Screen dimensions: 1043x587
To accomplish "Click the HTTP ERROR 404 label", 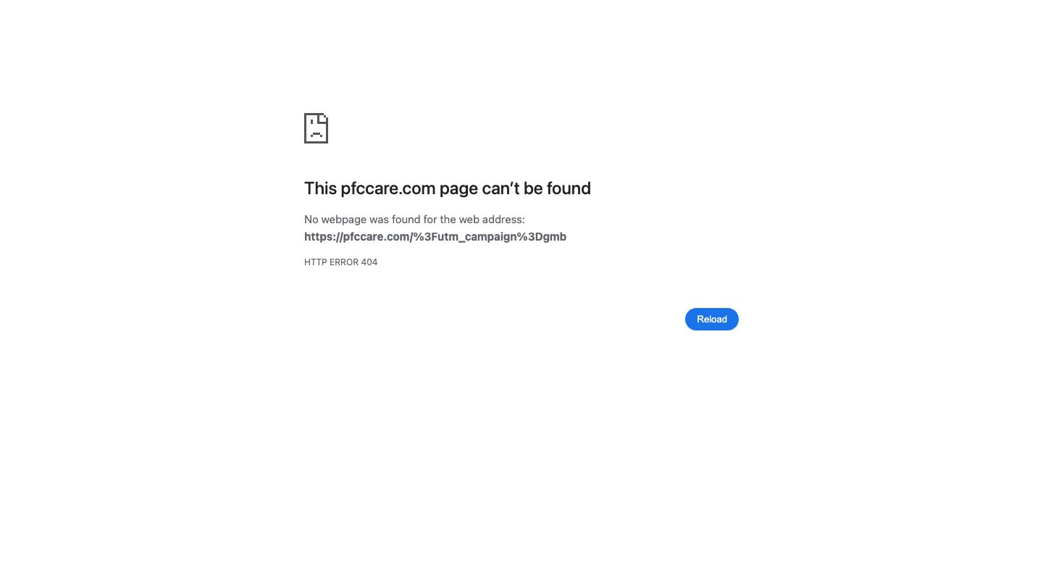I will point(340,262).
